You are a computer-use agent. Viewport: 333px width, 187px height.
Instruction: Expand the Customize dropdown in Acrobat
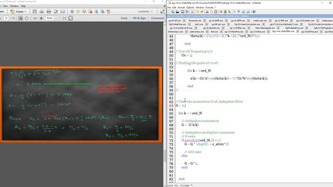[145, 11]
